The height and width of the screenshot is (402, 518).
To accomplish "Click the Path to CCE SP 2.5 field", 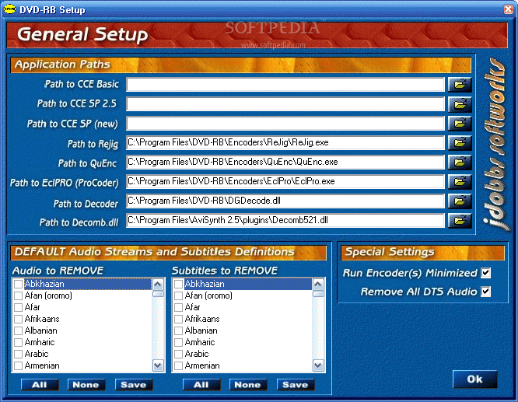I will click(x=285, y=104).
